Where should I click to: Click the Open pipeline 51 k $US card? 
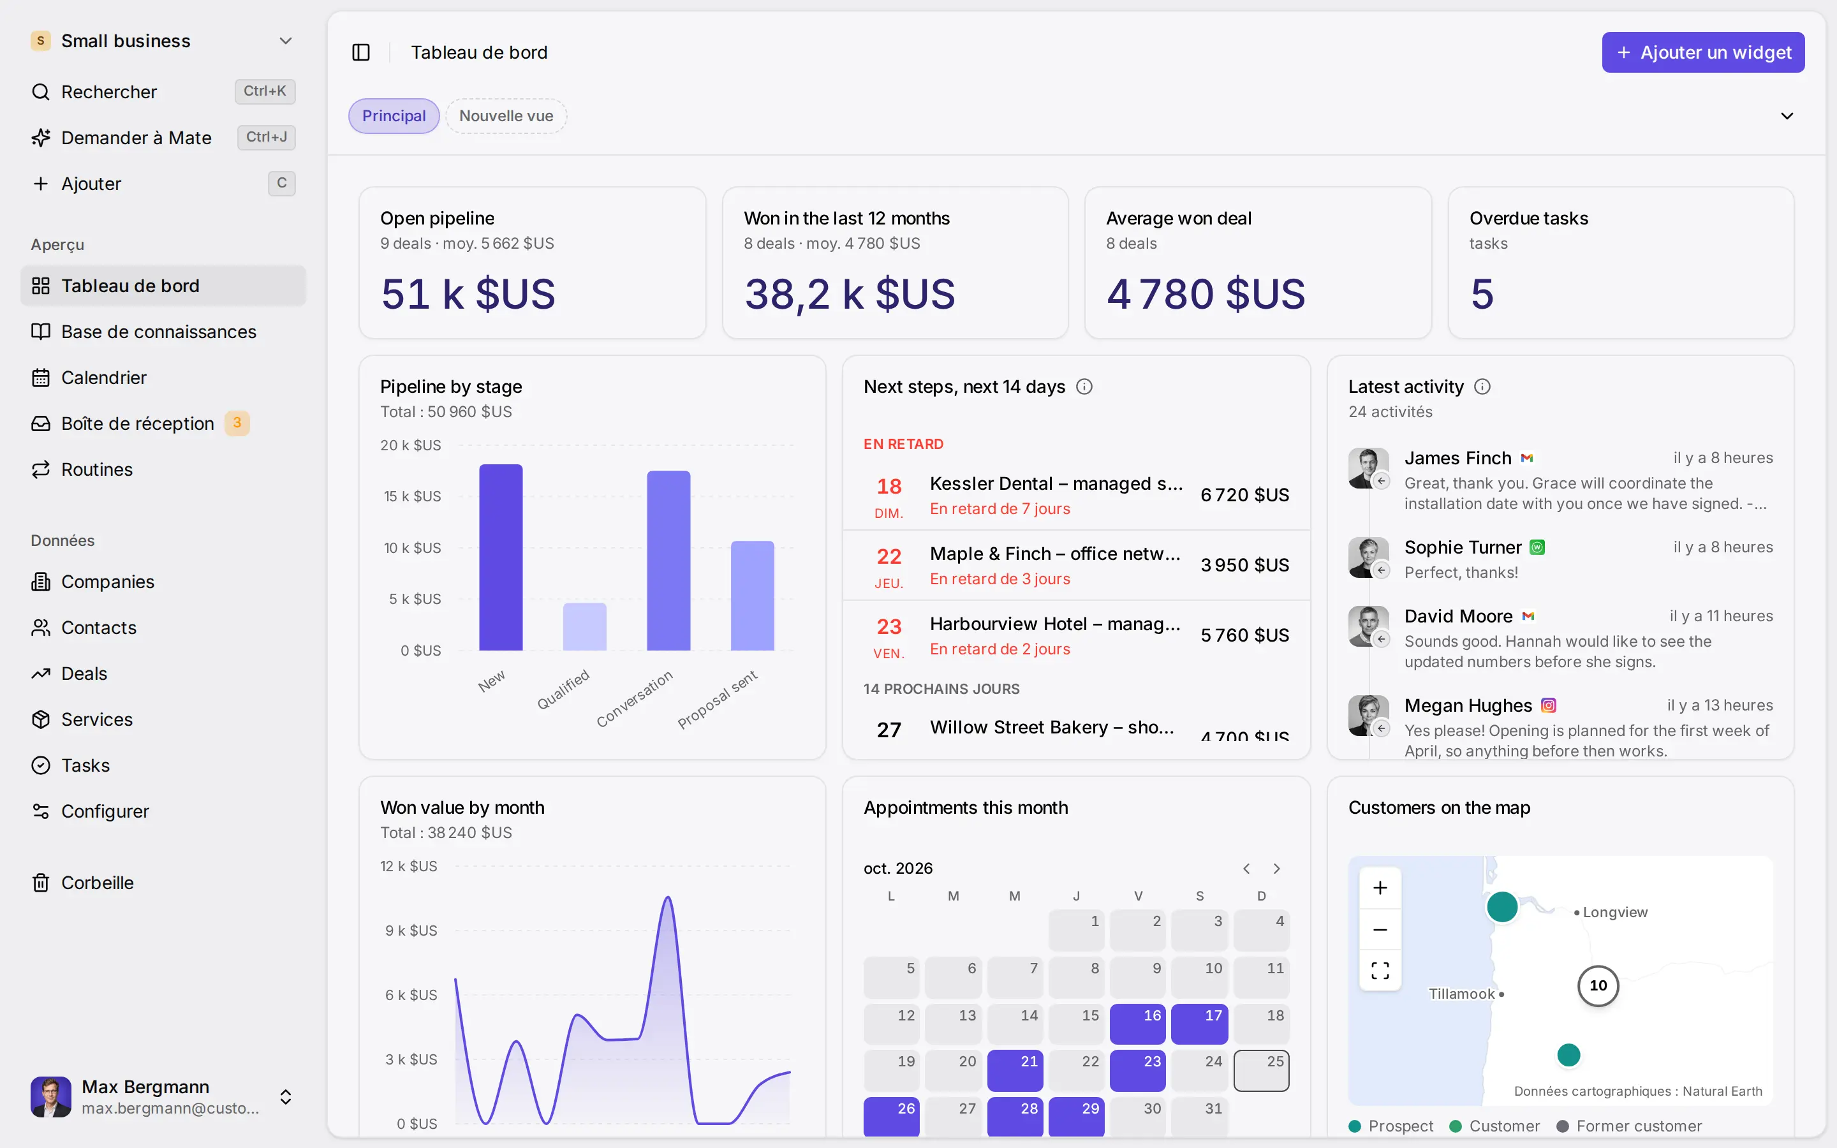pyautogui.click(x=532, y=263)
